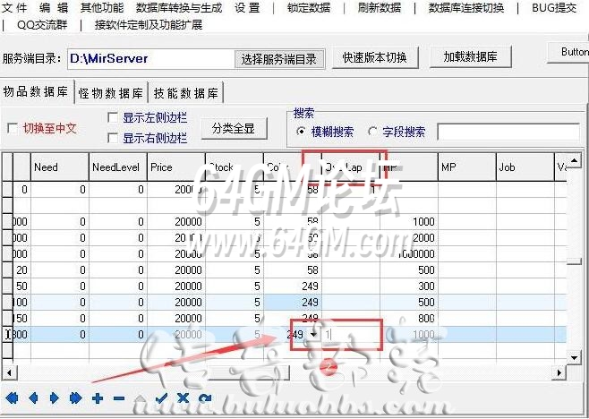This screenshot has width=589, height=419.
Task: Click BUG提交 menu item
Action: [554, 7]
